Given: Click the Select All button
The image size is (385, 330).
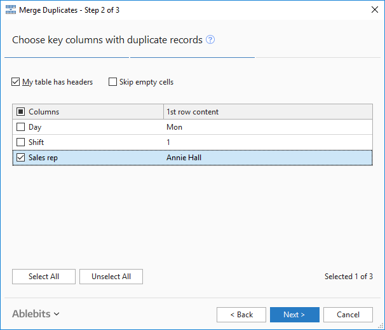Looking at the screenshot, I should coord(44,277).
